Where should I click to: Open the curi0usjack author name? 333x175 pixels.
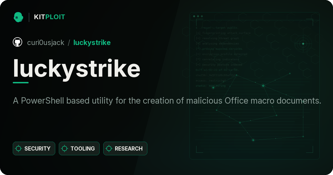[46, 42]
